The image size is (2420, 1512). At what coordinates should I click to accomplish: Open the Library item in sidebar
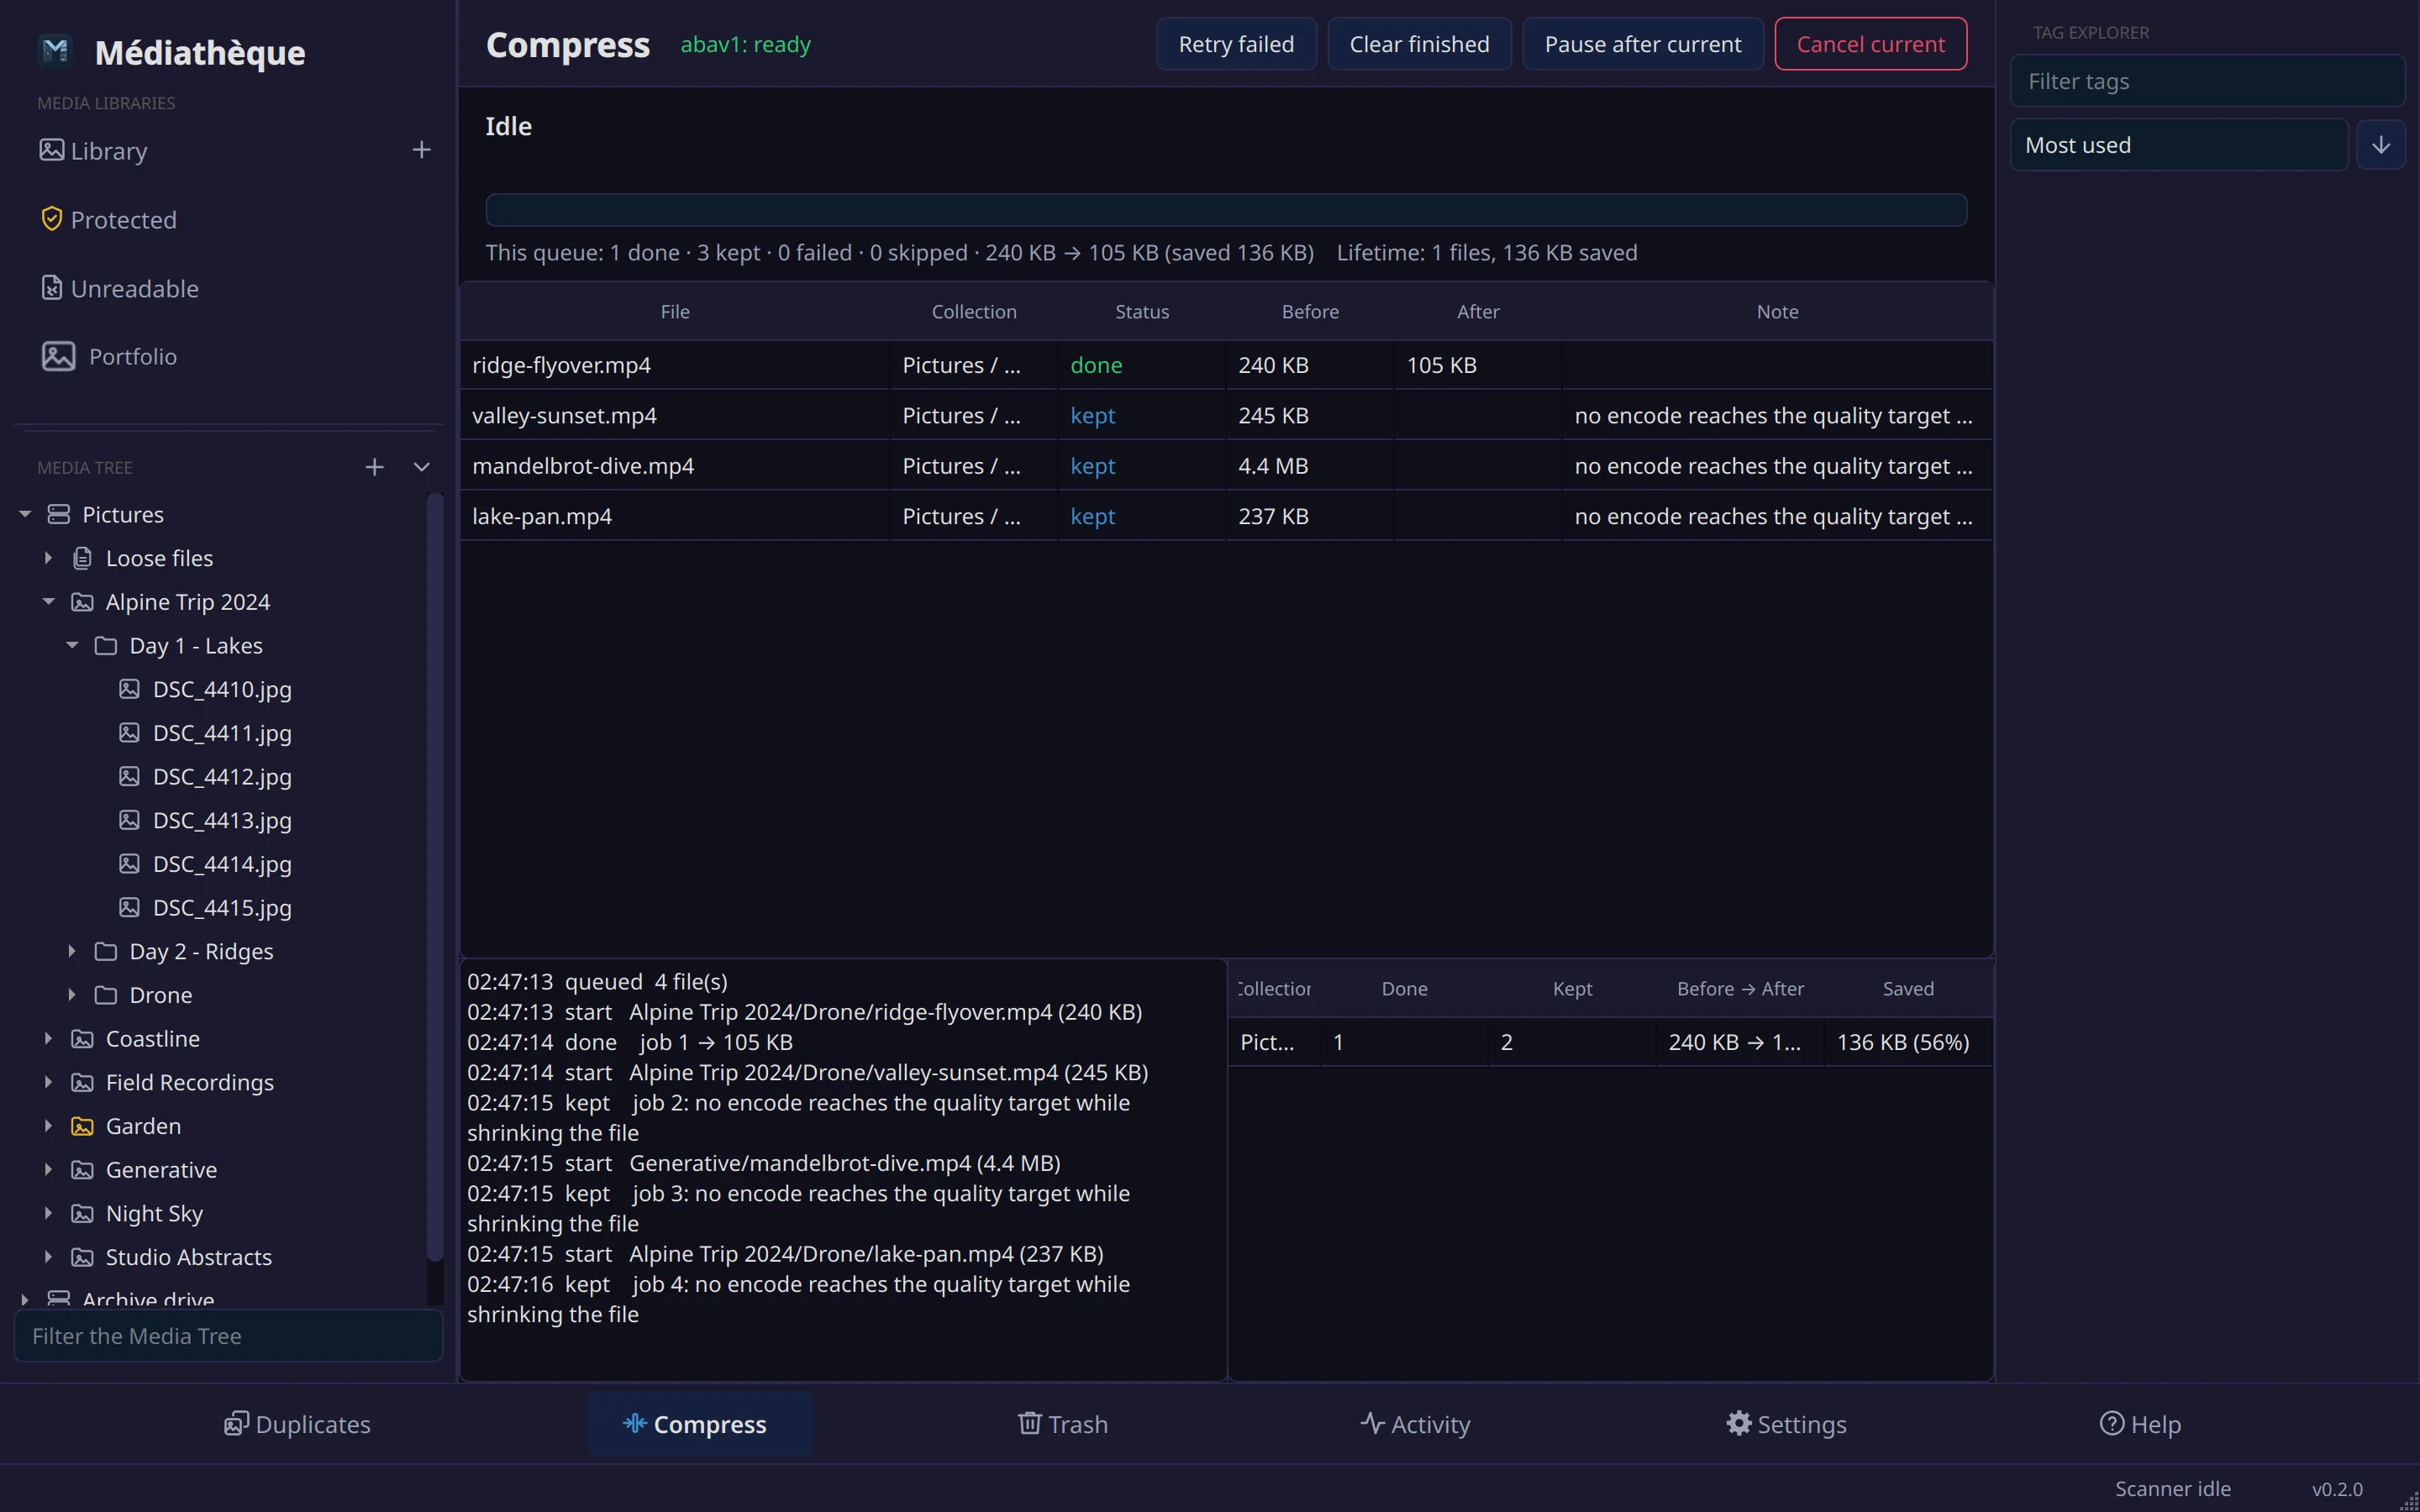point(93,150)
